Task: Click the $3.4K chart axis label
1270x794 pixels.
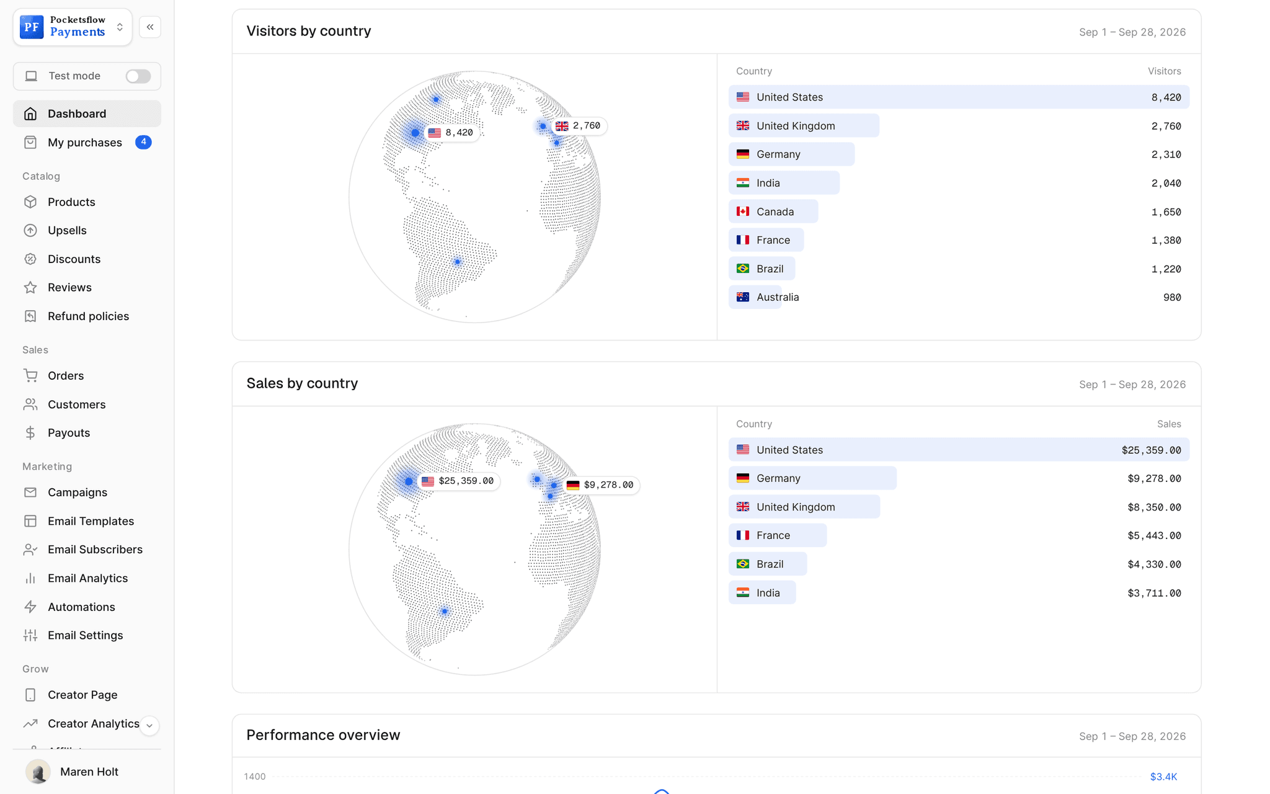Action: point(1163,777)
